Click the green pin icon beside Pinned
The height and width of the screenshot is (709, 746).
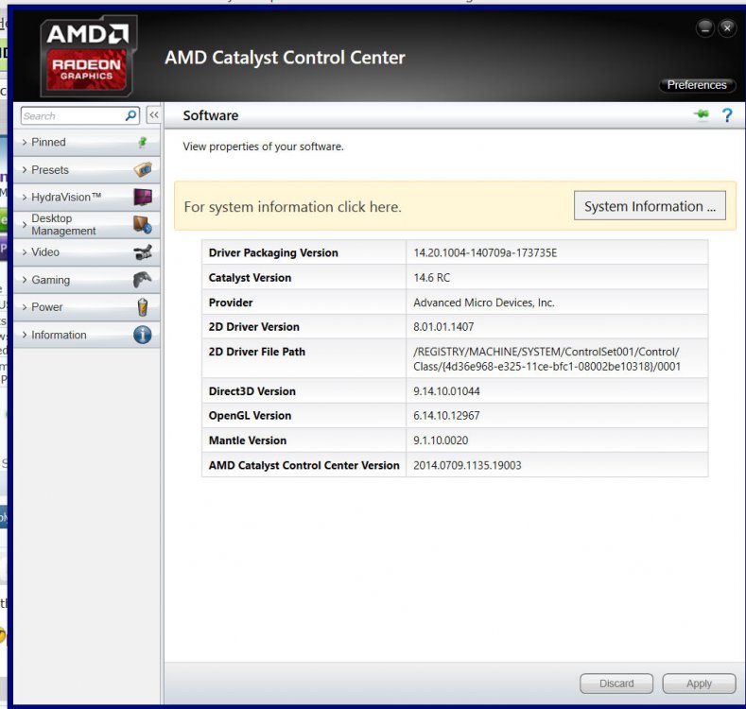[x=142, y=142]
